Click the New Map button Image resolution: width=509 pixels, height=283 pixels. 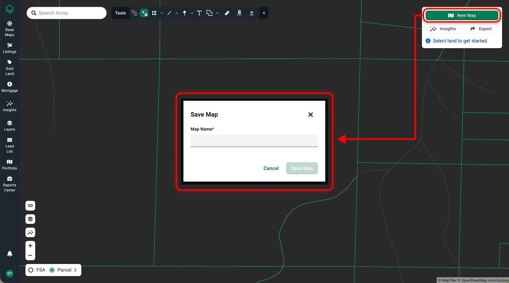(x=462, y=15)
